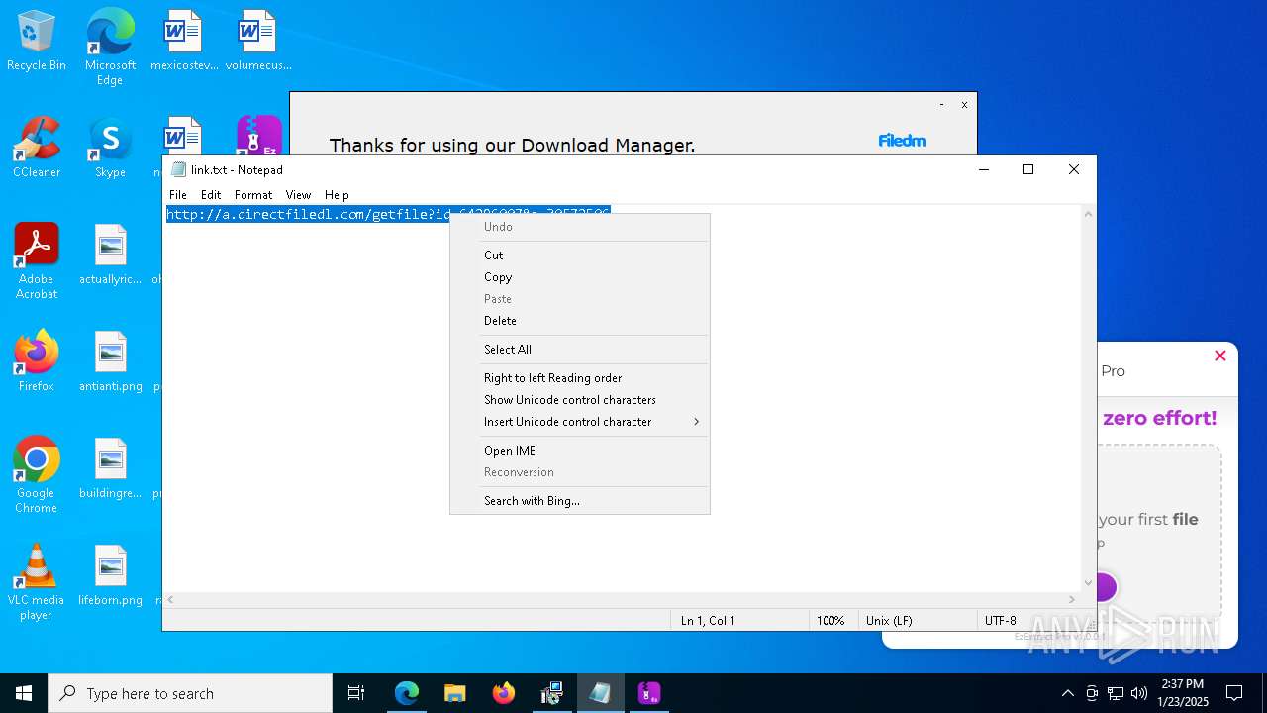Choose Right to left Reading order

point(580,378)
